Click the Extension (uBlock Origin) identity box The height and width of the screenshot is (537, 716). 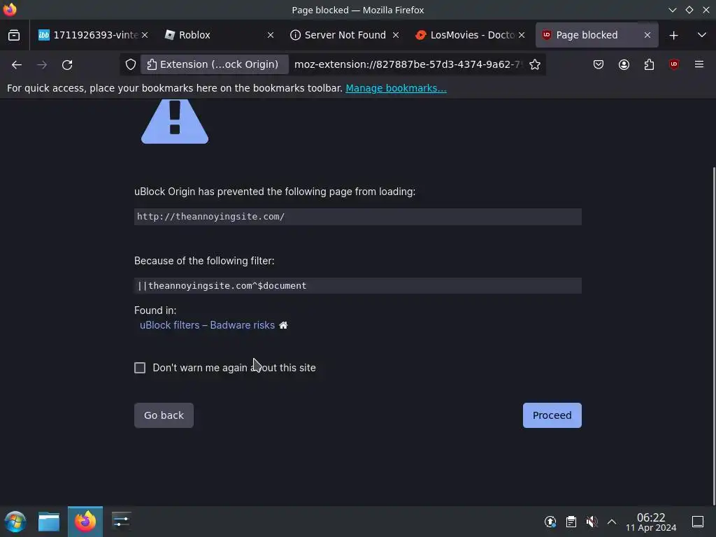pos(214,64)
